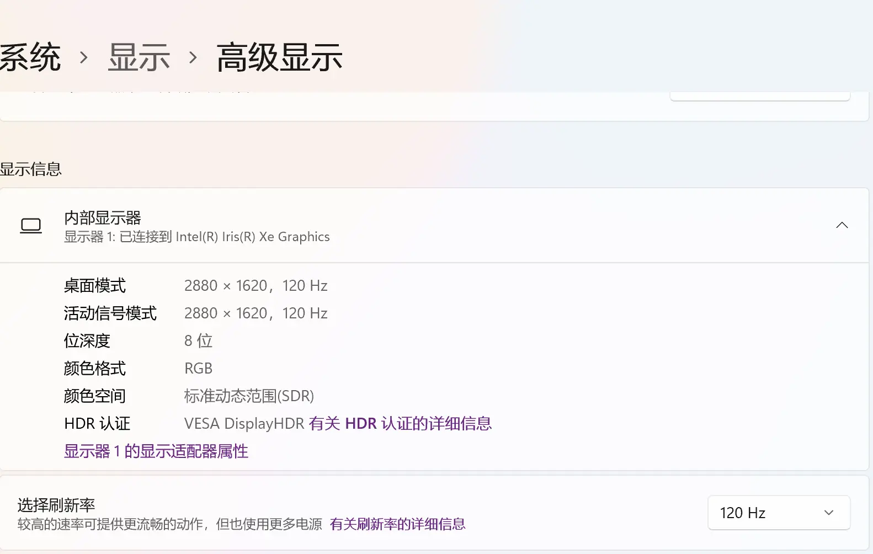Open 有关刷新率的详细信息 link
Screen dimensions: 873x554
pyautogui.click(x=397, y=524)
